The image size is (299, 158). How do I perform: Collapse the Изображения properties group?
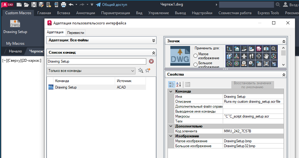pos(171,136)
